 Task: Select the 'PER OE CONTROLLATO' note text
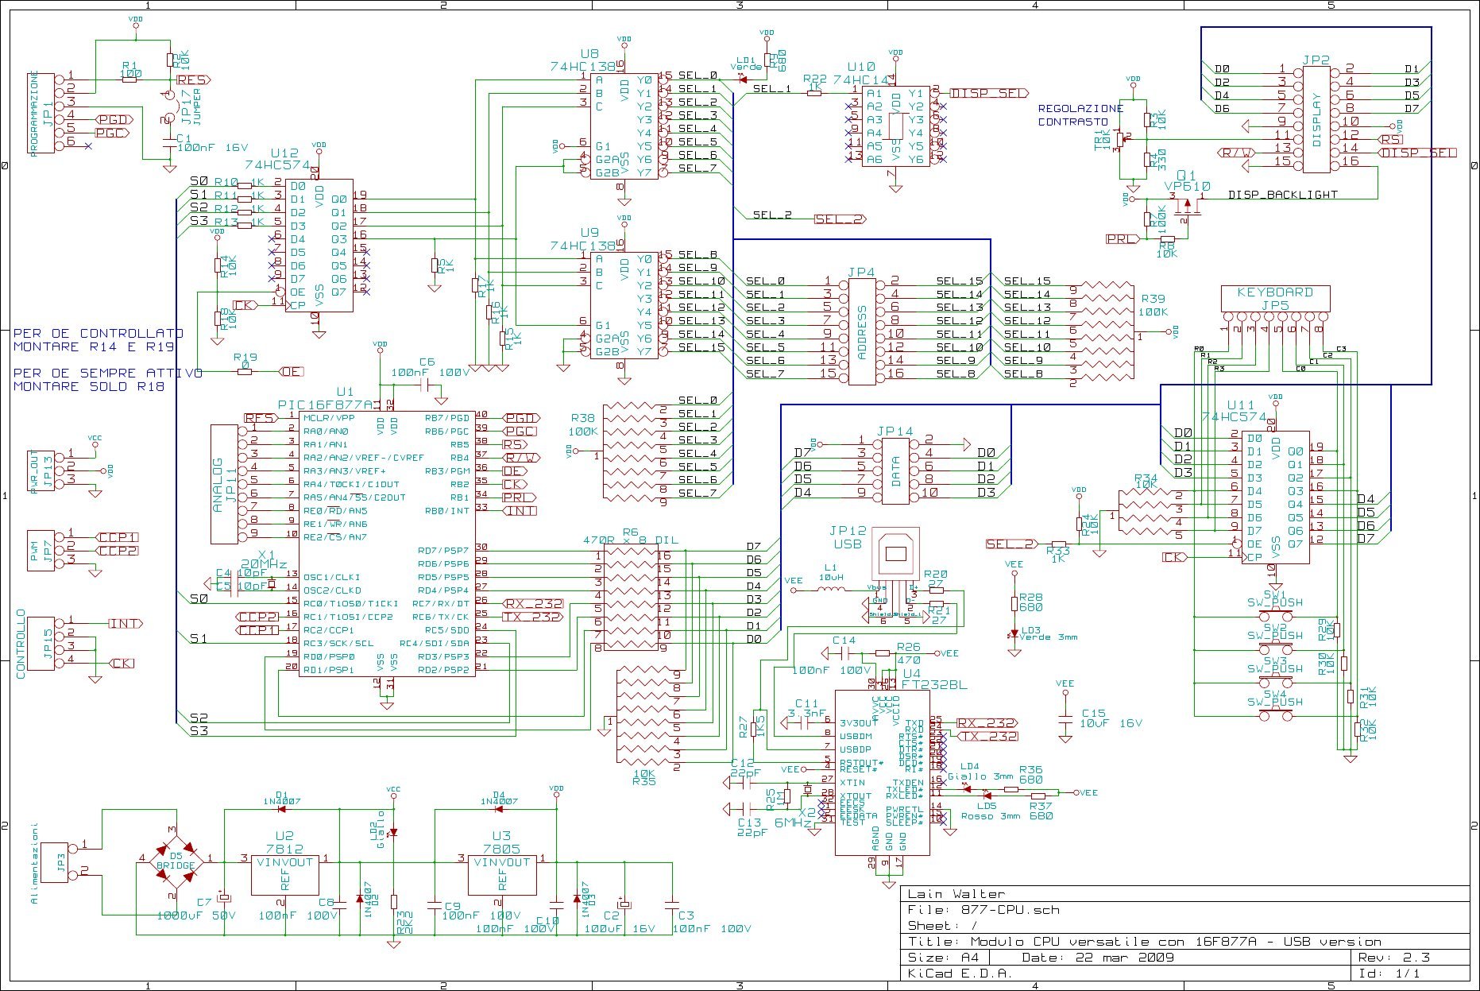(x=99, y=339)
